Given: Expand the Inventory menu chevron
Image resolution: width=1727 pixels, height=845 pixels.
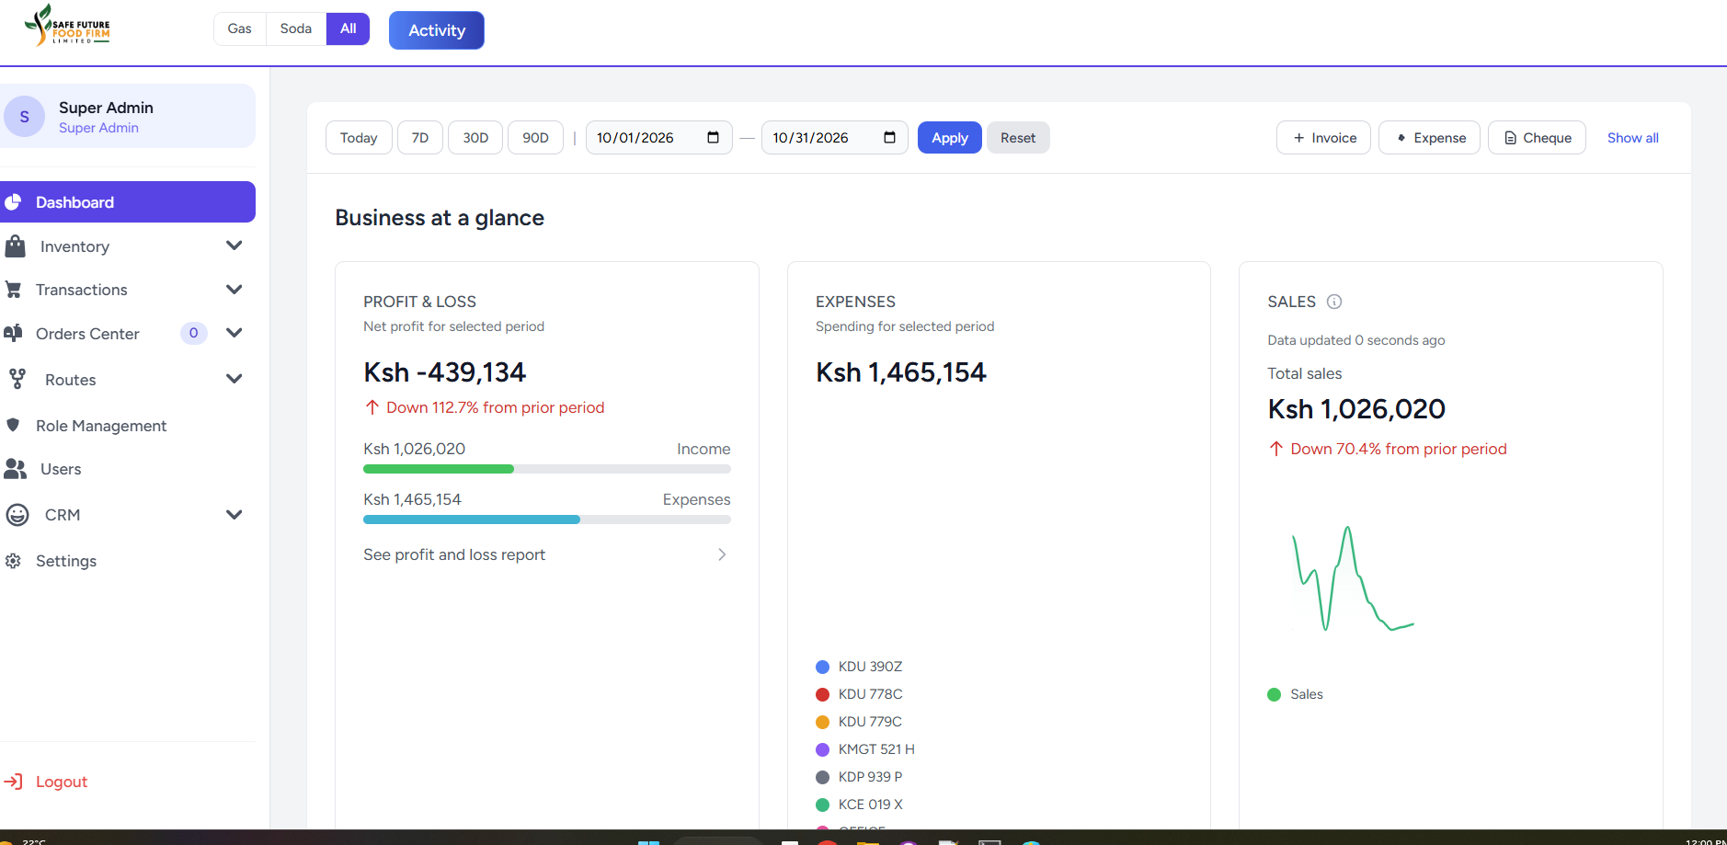Looking at the screenshot, I should 234,246.
